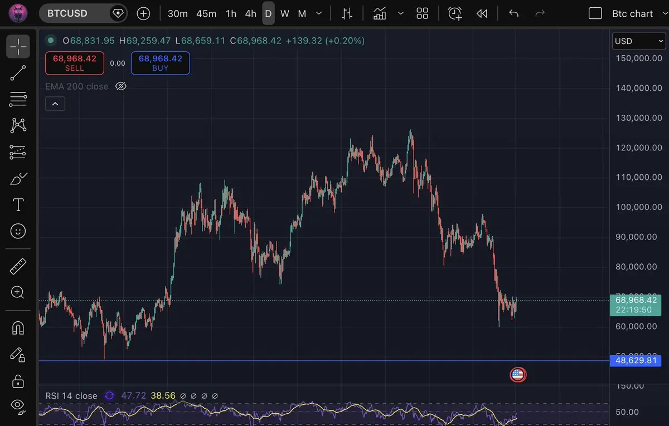Select the 48,629.81 horizontal line label
The width and height of the screenshot is (669, 426).
(x=636, y=361)
